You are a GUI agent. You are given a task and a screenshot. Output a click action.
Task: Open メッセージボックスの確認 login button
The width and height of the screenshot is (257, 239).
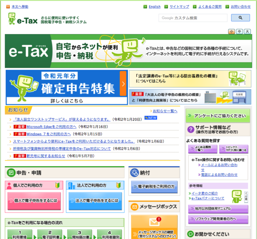[154, 227]
